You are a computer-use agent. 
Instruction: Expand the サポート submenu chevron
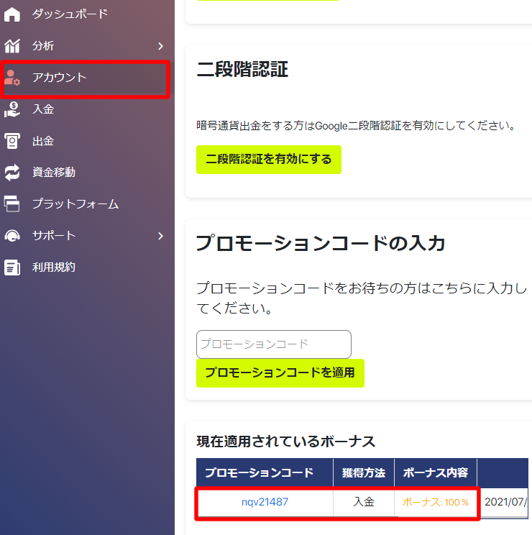coord(160,236)
